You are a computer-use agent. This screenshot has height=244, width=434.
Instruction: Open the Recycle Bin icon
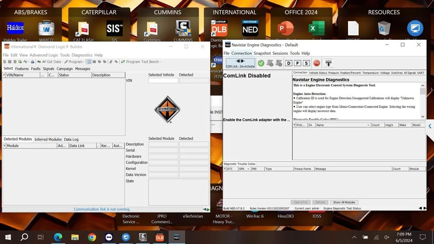click(x=384, y=29)
